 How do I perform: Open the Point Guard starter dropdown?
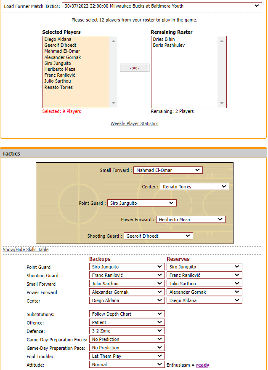point(142,203)
